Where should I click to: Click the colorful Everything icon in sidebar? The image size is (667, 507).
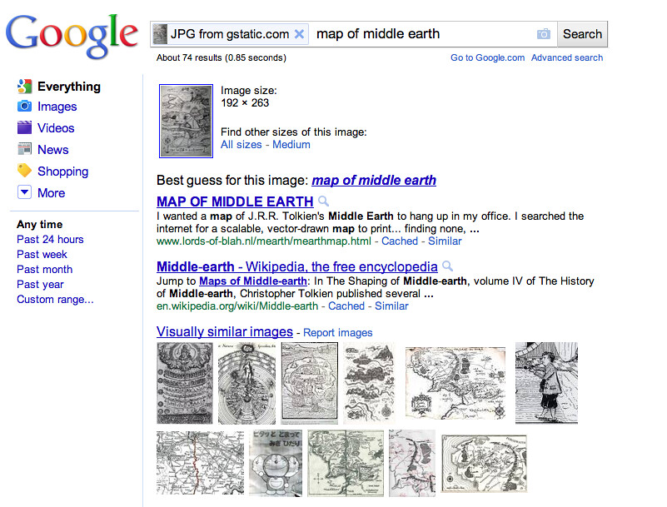[26, 86]
